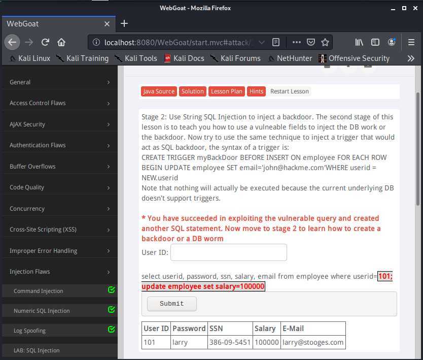The height and width of the screenshot is (360, 423).
Task: Click the Password column header
Action: (x=189, y=329)
